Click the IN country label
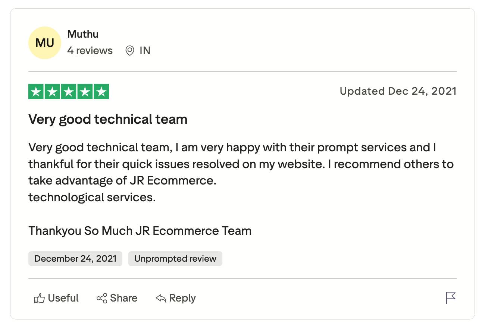This screenshot has height=328, width=485. point(145,51)
